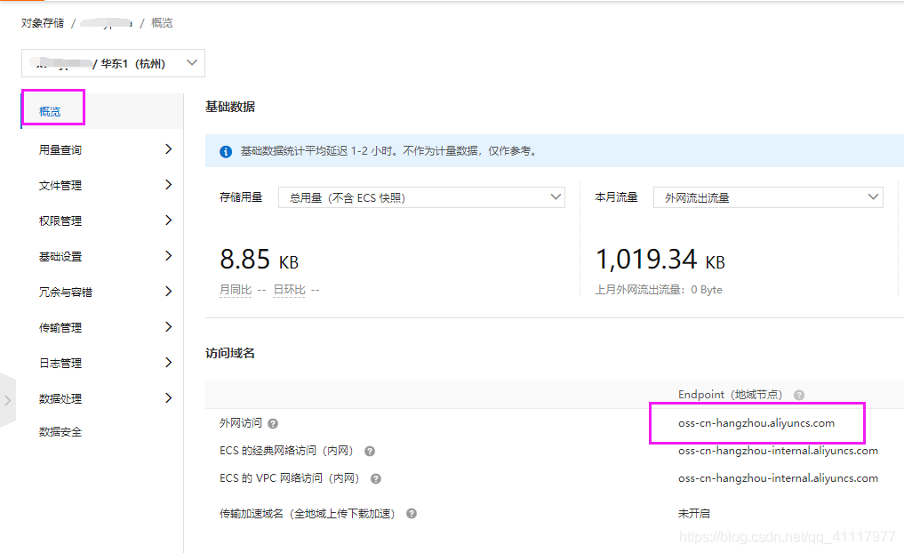Click the 访问域名 section heading
Viewport: 904px width, 553px height.
click(230, 353)
